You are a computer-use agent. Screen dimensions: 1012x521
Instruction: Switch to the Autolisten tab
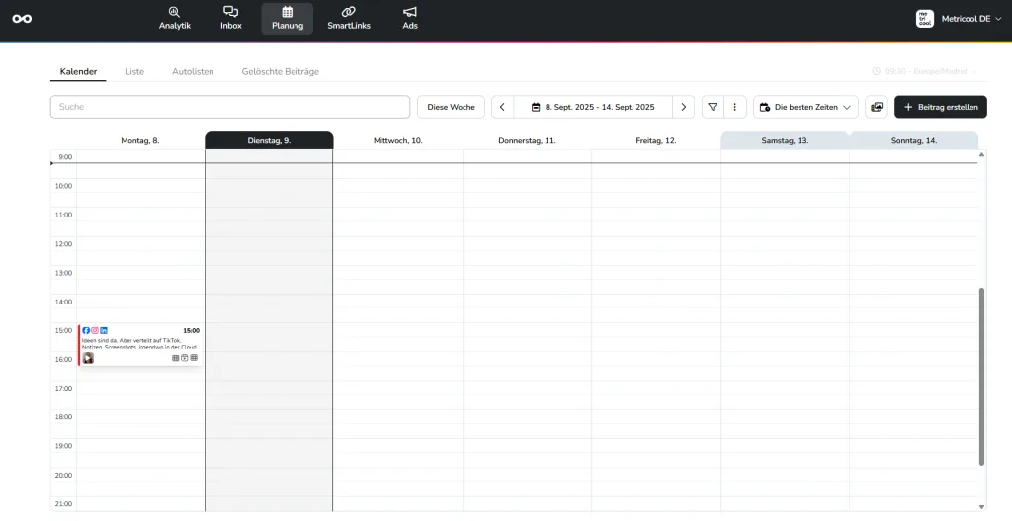193,72
